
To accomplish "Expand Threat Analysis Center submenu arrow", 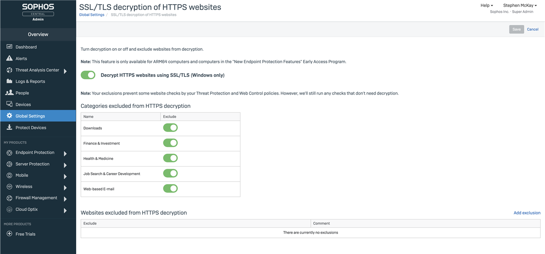I will (x=65, y=71).
